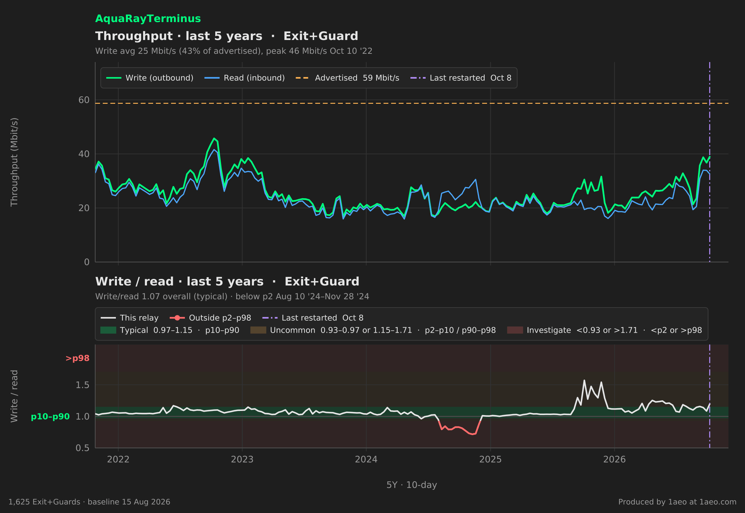Screen dimensions: 745x513
Task: Click the p10-p90 axis marker label
Action: [50, 416]
